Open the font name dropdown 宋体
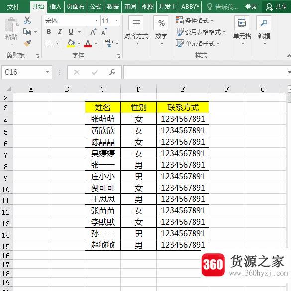This screenshot has height=291, width=291. [97, 20]
